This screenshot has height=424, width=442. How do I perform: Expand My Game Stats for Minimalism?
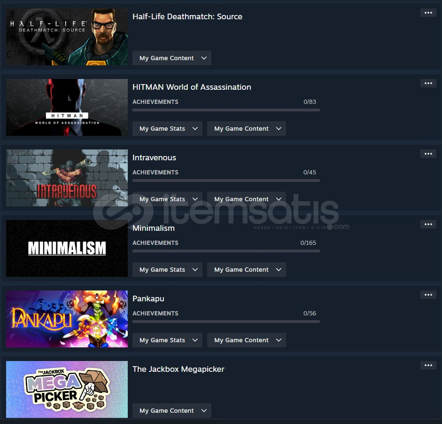click(167, 270)
